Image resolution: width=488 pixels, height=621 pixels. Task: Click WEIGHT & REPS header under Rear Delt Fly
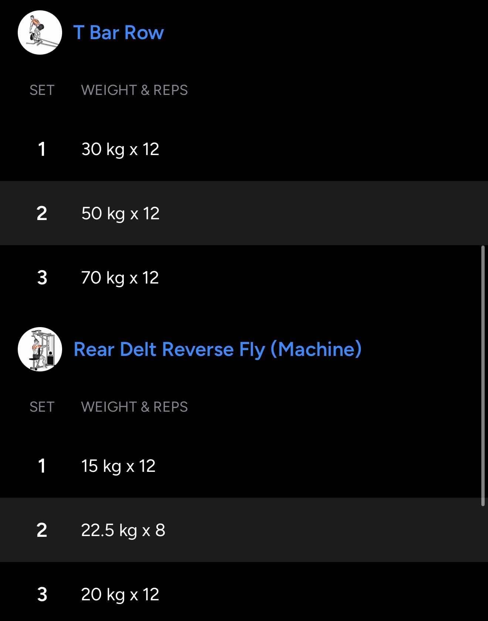[134, 407]
